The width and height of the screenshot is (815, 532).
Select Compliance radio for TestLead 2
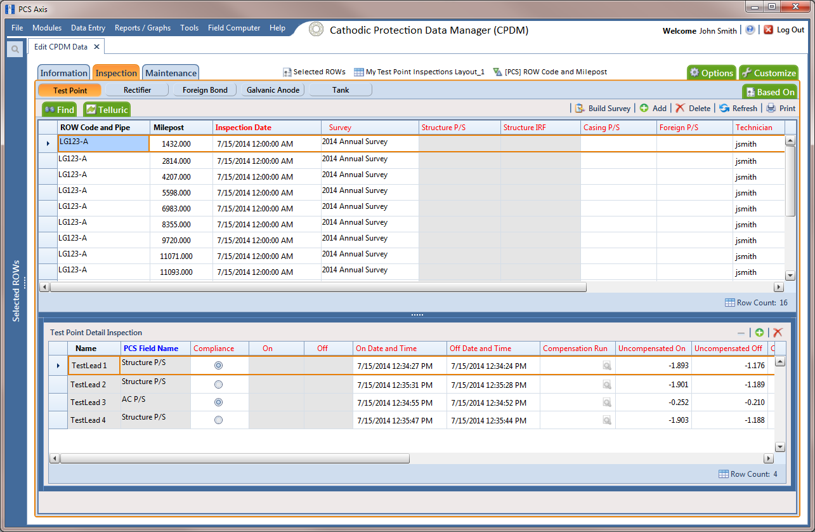pos(219,385)
